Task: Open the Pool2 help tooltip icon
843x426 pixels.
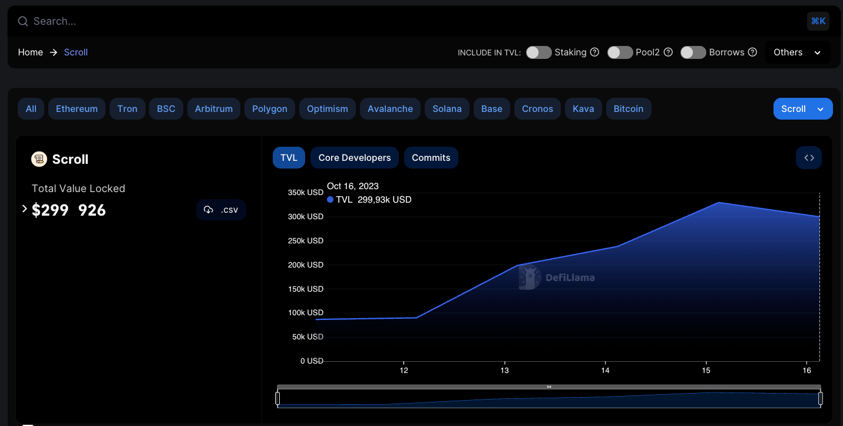Action: [x=668, y=52]
